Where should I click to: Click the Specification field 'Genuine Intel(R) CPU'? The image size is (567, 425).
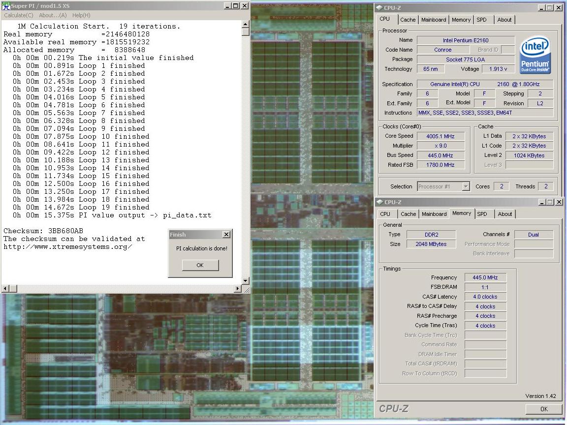click(x=485, y=84)
